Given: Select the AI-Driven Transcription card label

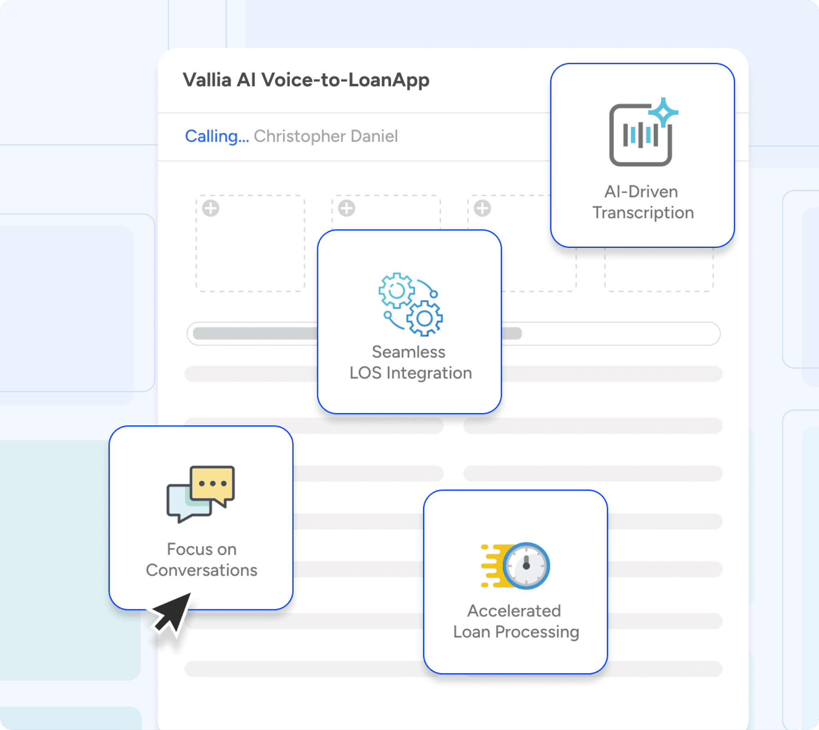Looking at the screenshot, I should pyautogui.click(x=643, y=202).
